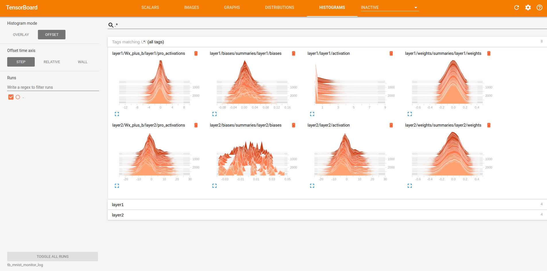Click run badge next to layer2 biases
Image resolution: width=547 pixels, height=271 pixels.
pos(293,125)
